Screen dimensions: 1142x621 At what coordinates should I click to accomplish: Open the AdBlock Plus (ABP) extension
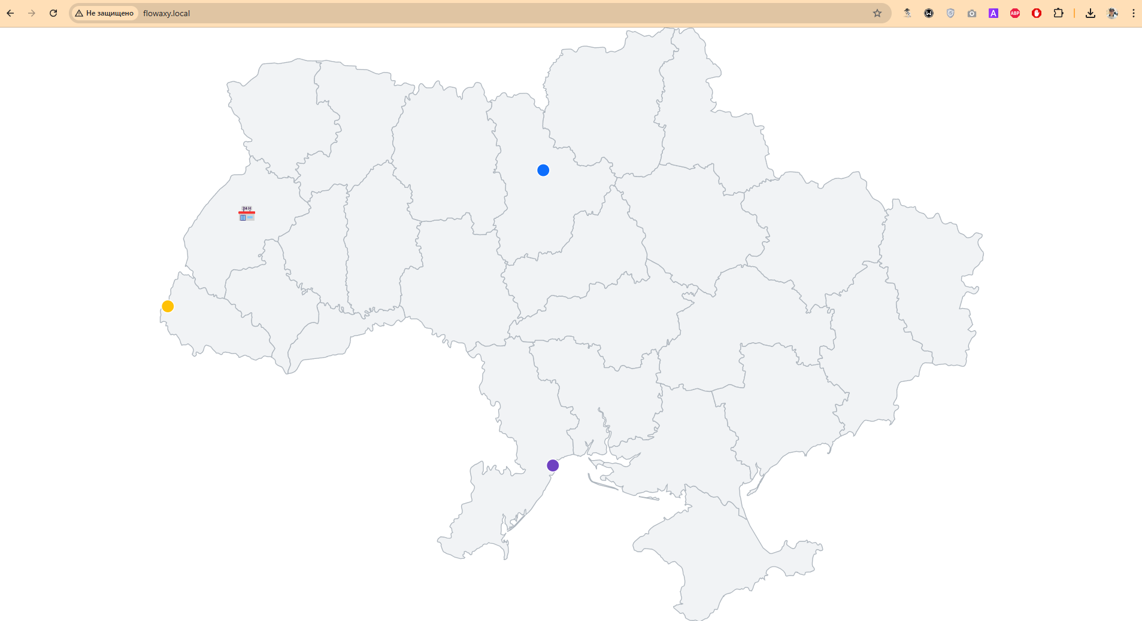tap(1015, 13)
